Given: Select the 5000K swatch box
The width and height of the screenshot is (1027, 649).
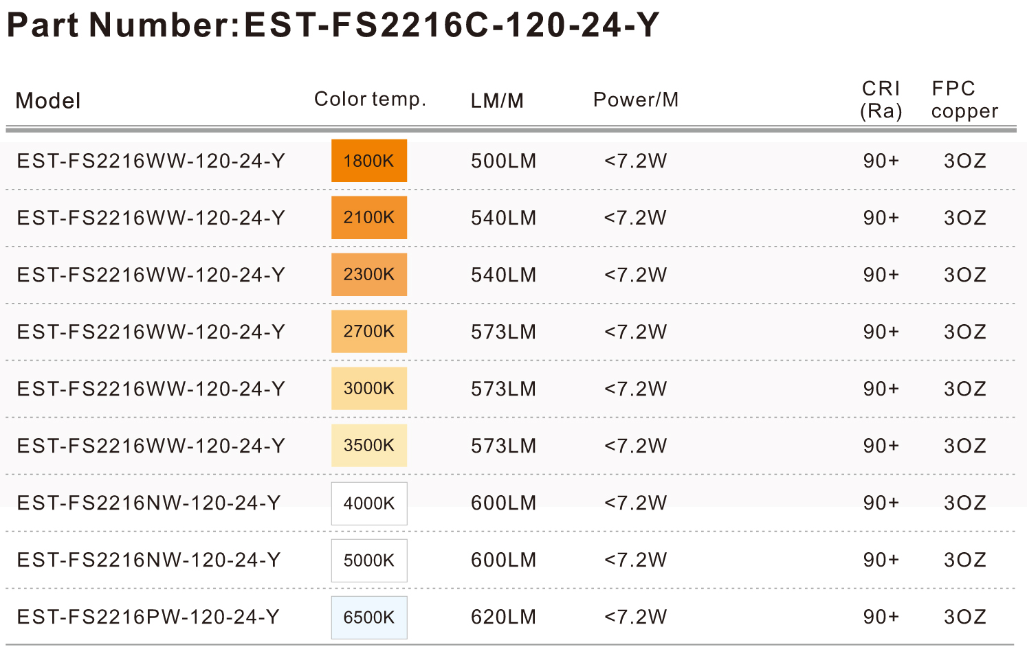Looking at the screenshot, I should (369, 560).
